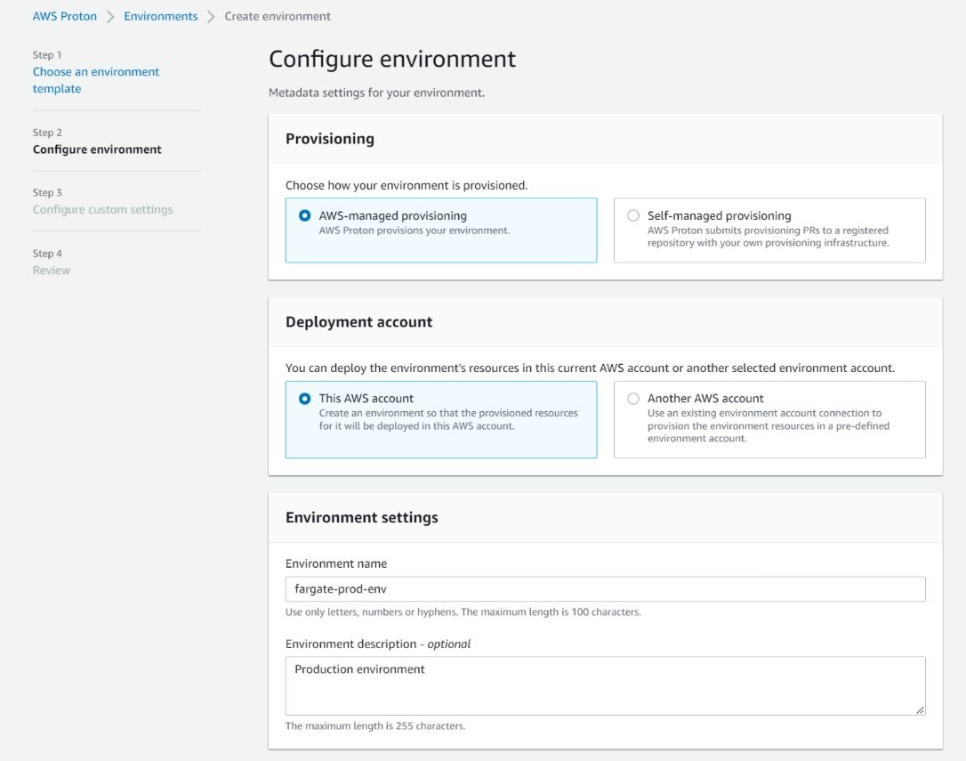Click the Step 3 label in sidebar

(47, 193)
